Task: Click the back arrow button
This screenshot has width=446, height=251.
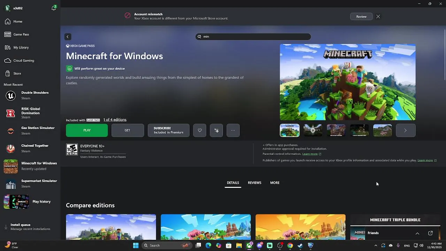Action: point(68,37)
